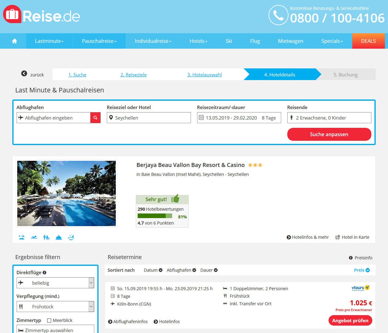The width and height of the screenshot is (388, 333).
Task: Click wellness bowl amenity icon
Action: pos(71,237)
